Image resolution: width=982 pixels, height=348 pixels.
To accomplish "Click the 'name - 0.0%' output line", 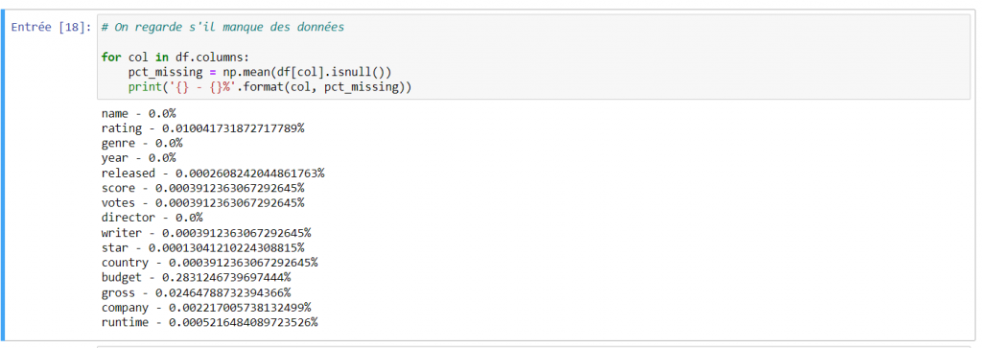I will tap(139, 113).
